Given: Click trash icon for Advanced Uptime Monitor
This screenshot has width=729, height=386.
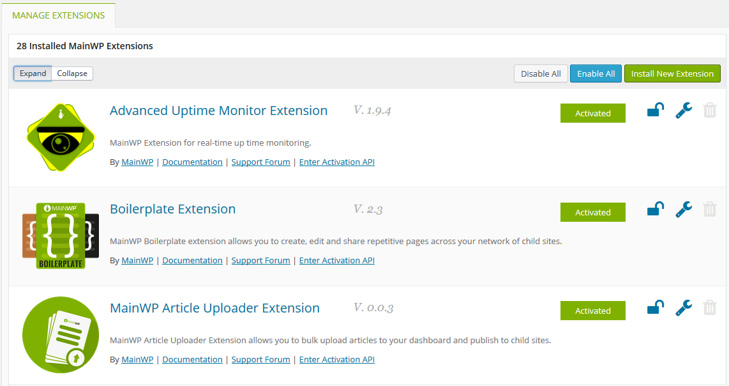Looking at the screenshot, I should (x=709, y=111).
